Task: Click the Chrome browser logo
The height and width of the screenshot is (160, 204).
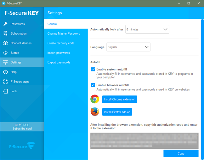Action: [95, 99]
